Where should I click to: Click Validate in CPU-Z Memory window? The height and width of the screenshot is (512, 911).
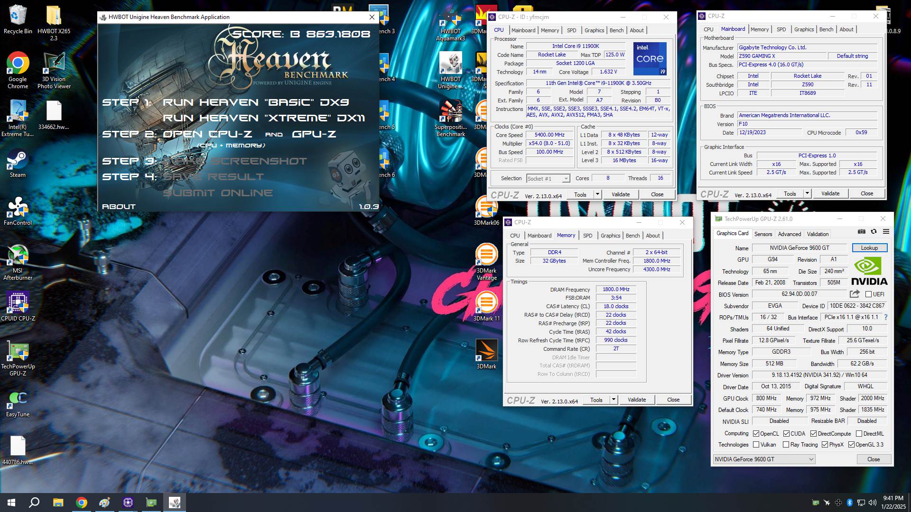point(637,400)
